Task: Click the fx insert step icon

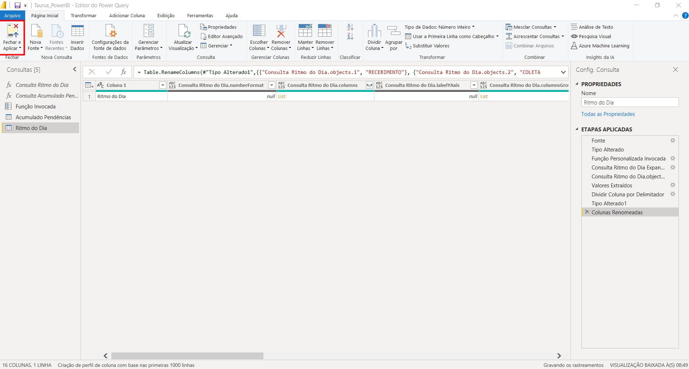Action: [123, 72]
